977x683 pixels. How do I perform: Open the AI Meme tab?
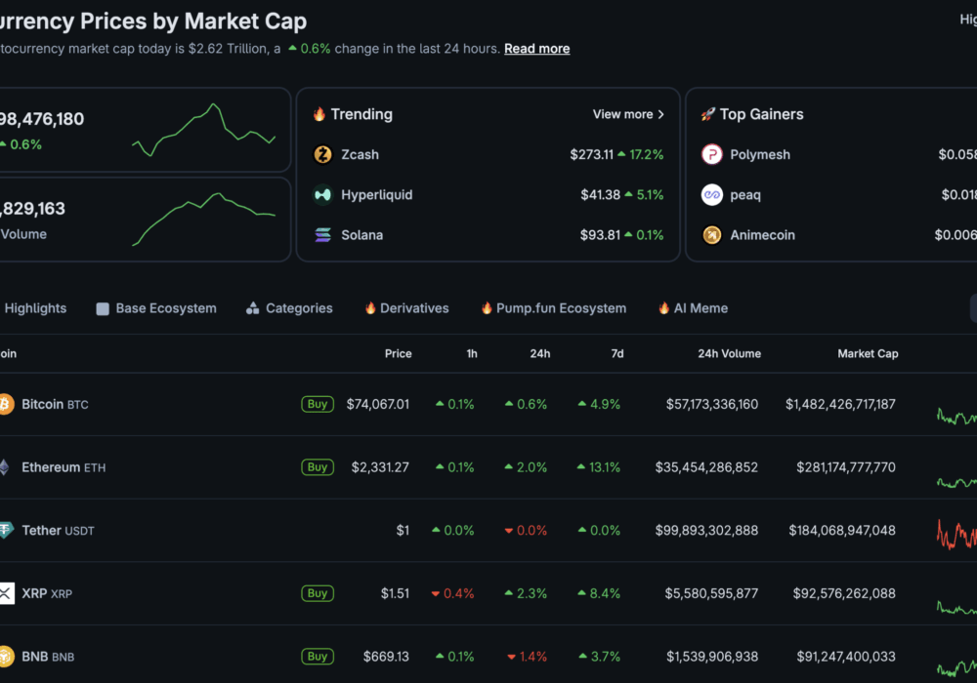tap(693, 308)
